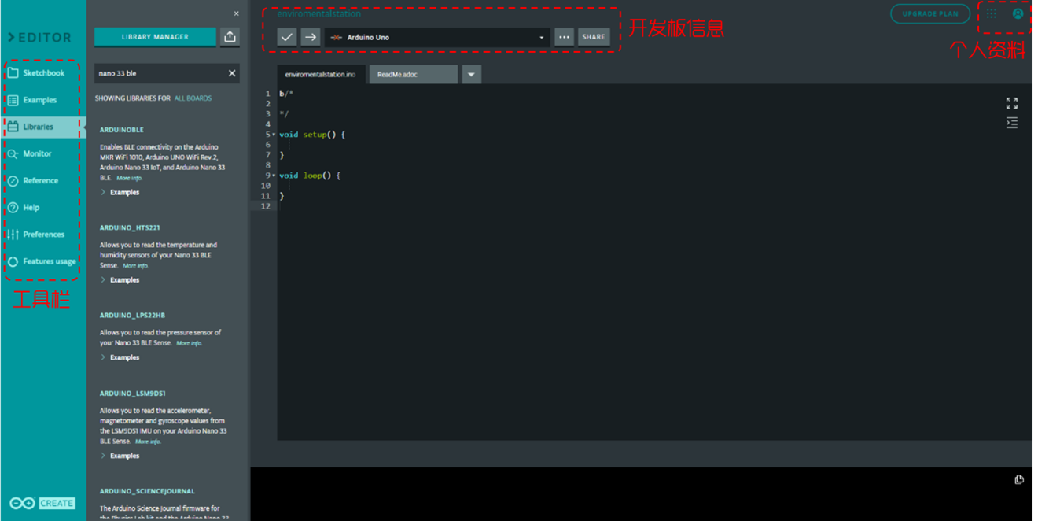Open the Sketchbook section in the sidebar
The height and width of the screenshot is (521, 1038).
tap(42, 73)
